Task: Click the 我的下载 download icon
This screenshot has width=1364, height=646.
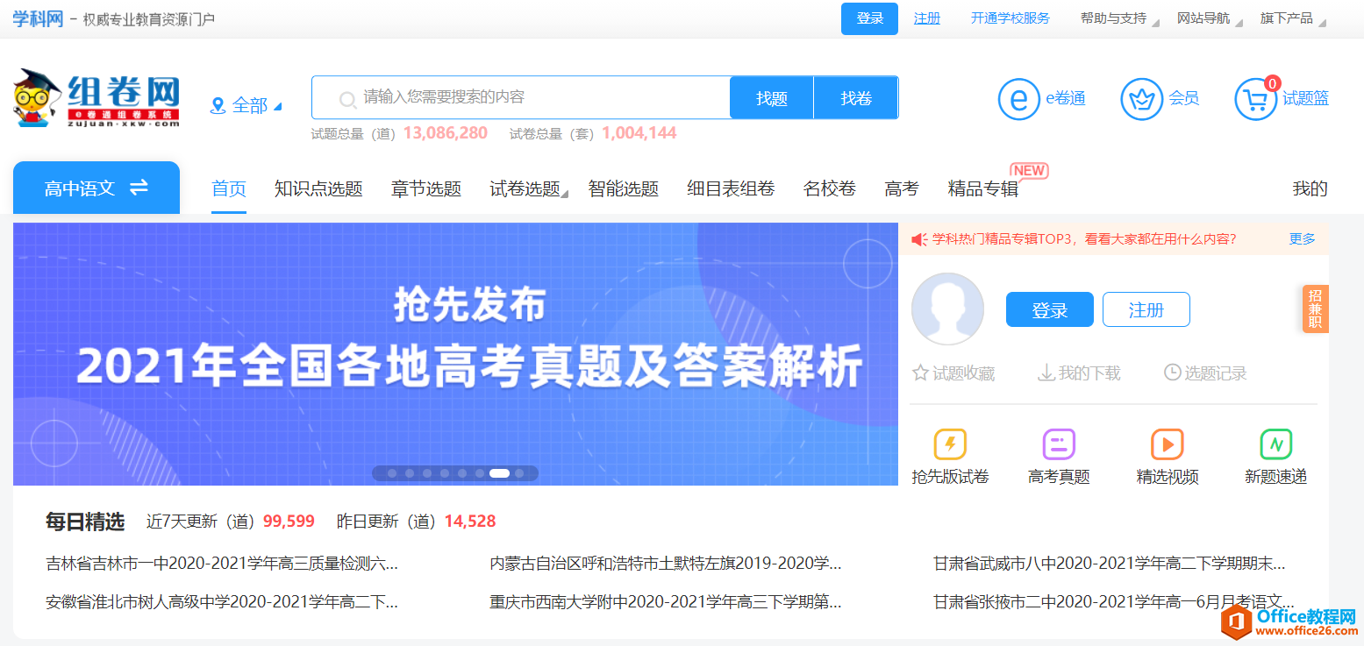Action: 1046,373
